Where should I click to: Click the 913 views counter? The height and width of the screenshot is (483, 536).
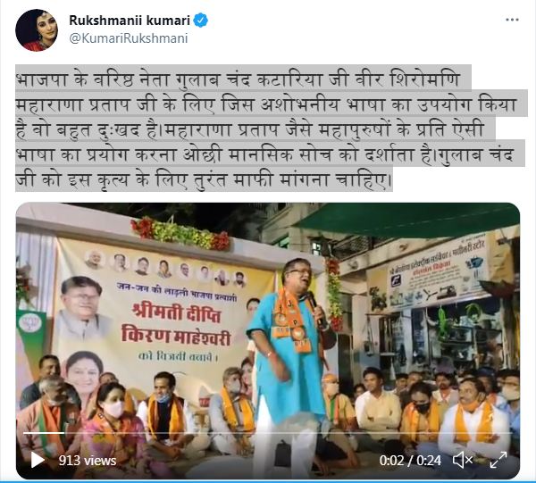[88, 461]
